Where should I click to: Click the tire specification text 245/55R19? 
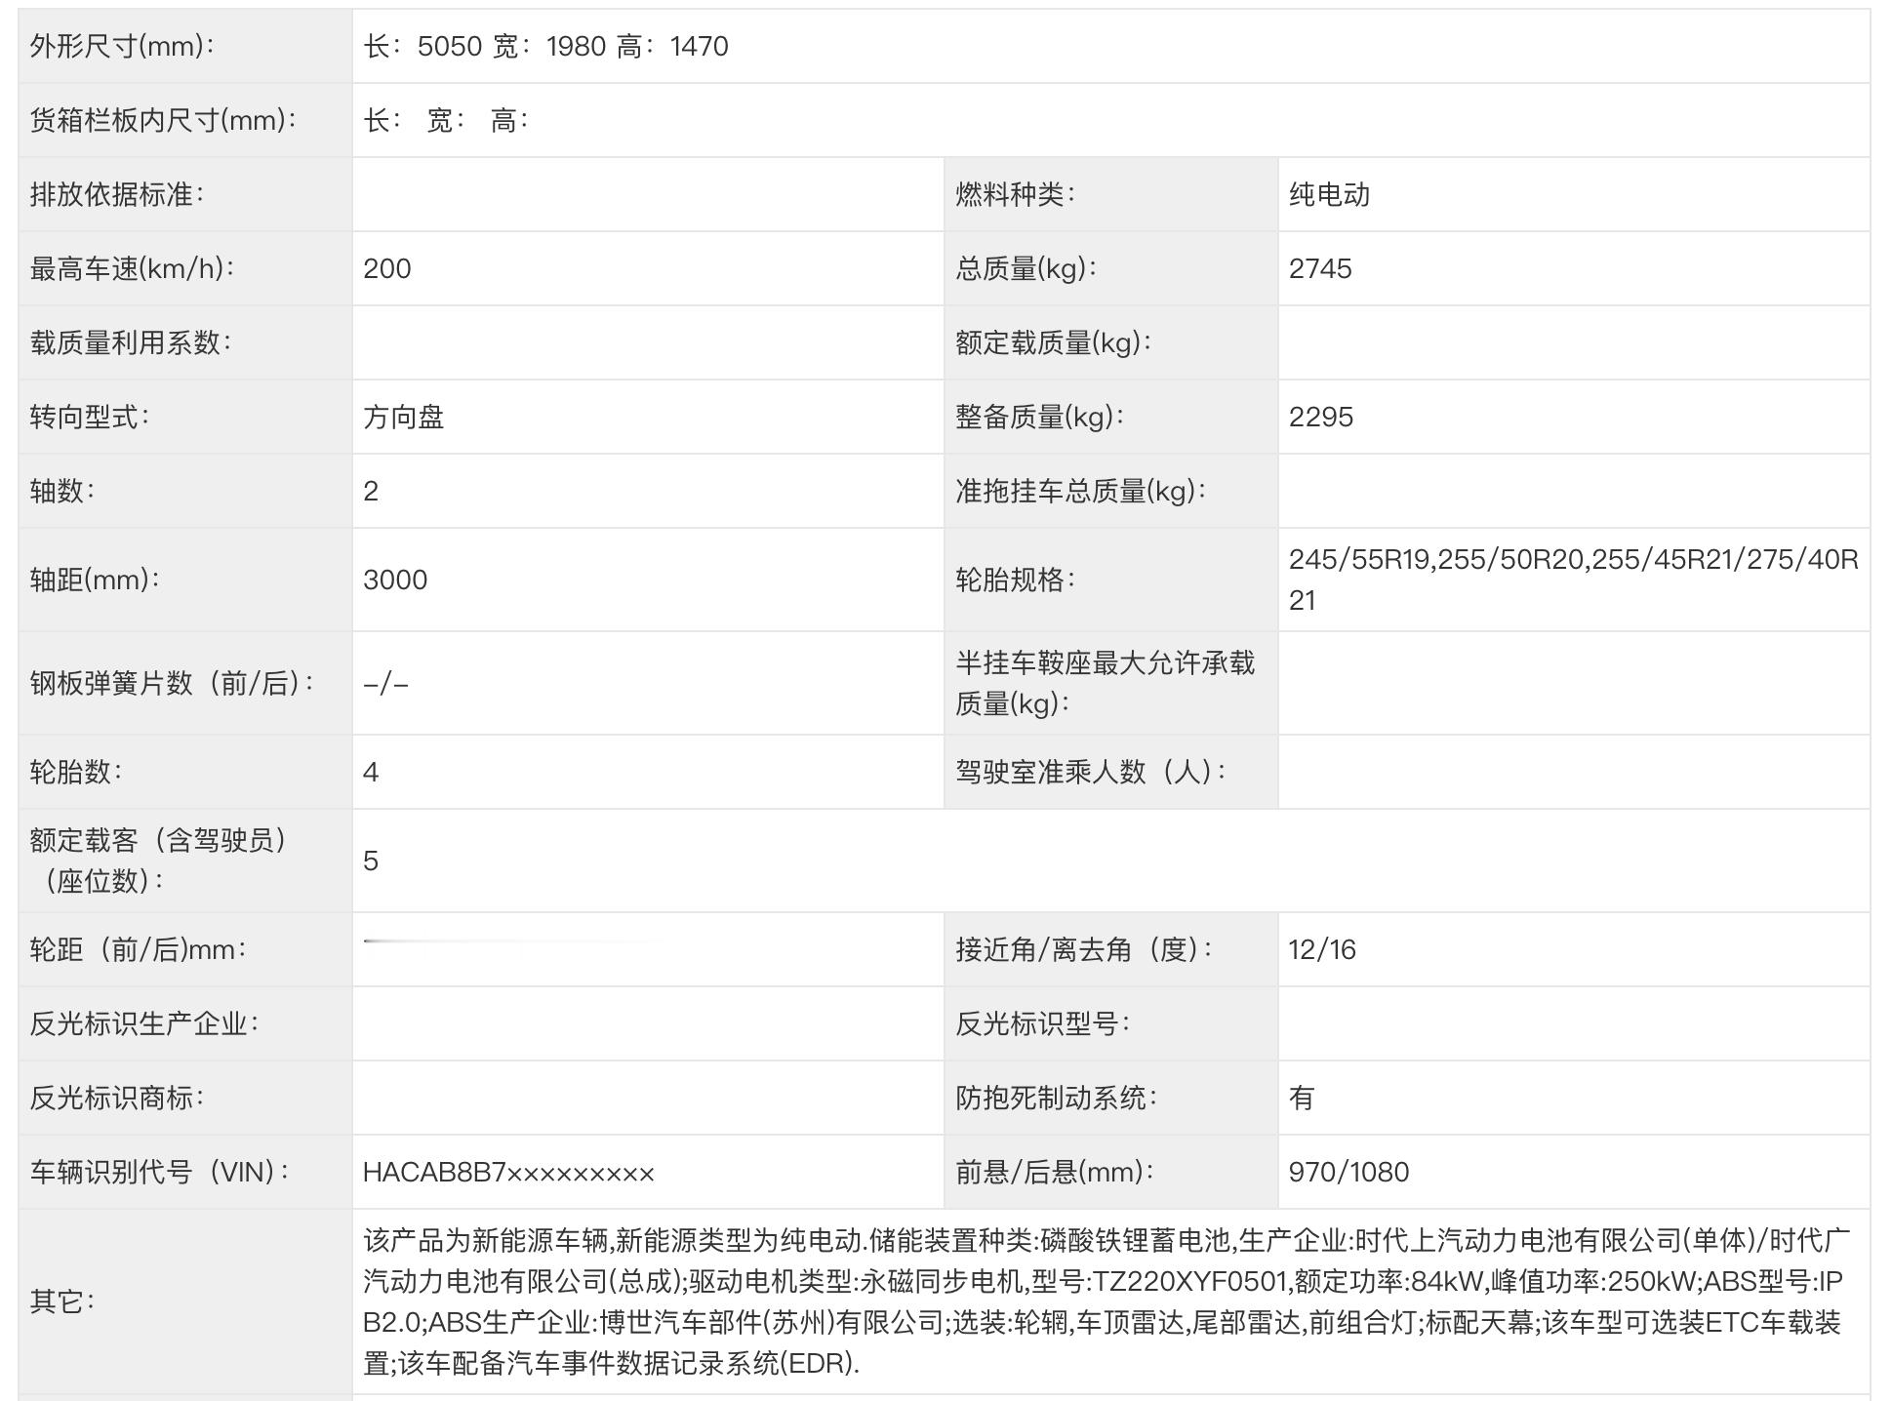[1360, 559]
